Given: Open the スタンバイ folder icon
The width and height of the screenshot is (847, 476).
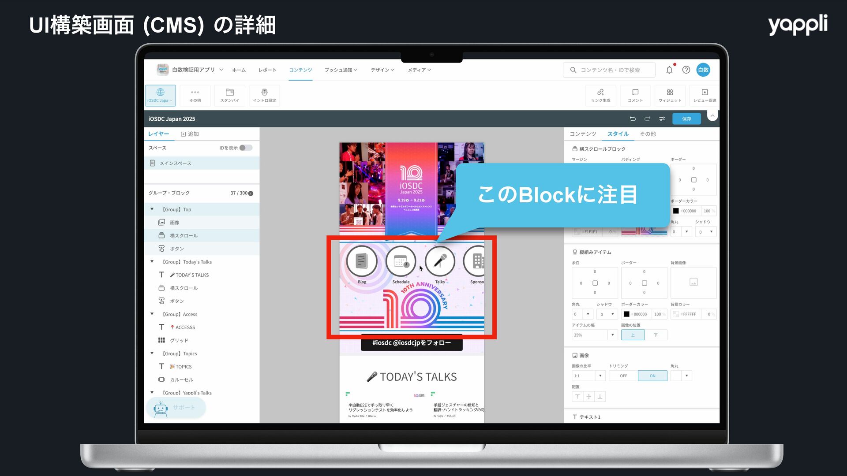Looking at the screenshot, I should point(230,95).
